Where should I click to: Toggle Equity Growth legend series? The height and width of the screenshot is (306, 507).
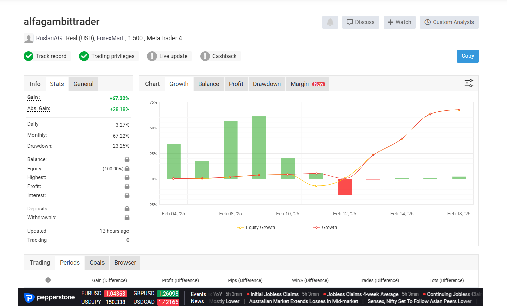(256, 227)
